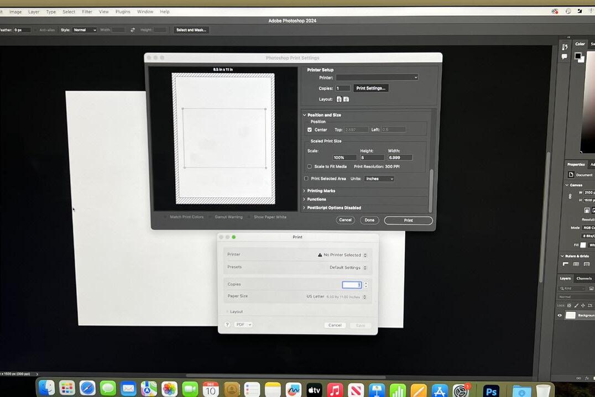Image resolution: width=595 pixels, height=397 pixels.
Task: Toggle the Anti-alias checkbox in options bar
Action: (x=36, y=30)
